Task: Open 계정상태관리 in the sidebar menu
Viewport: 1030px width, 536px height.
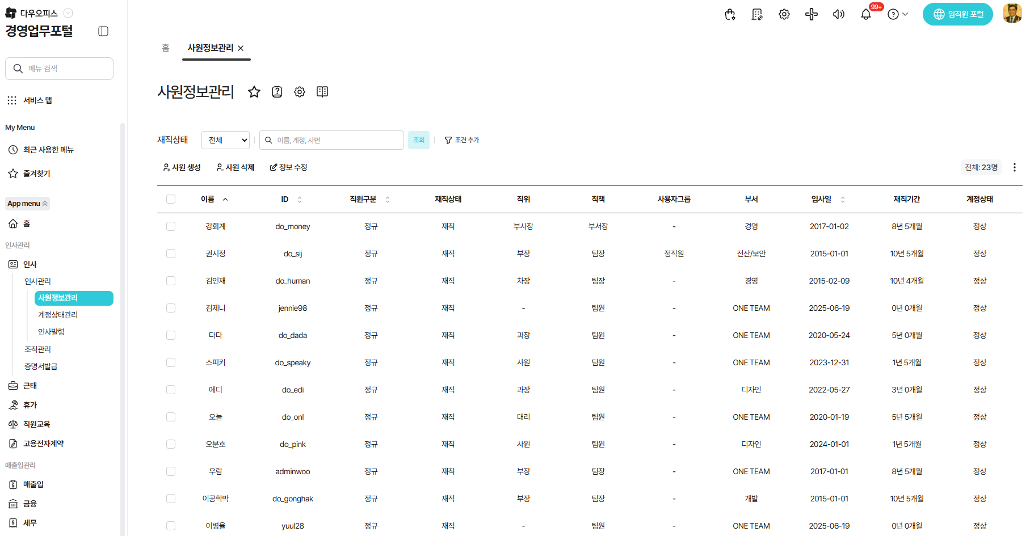Action: pyautogui.click(x=58, y=315)
